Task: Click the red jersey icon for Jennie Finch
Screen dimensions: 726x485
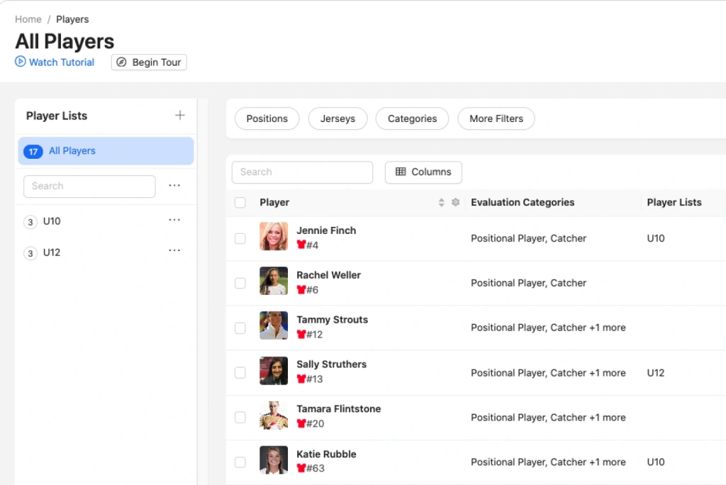Action: (x=301, y=245)
